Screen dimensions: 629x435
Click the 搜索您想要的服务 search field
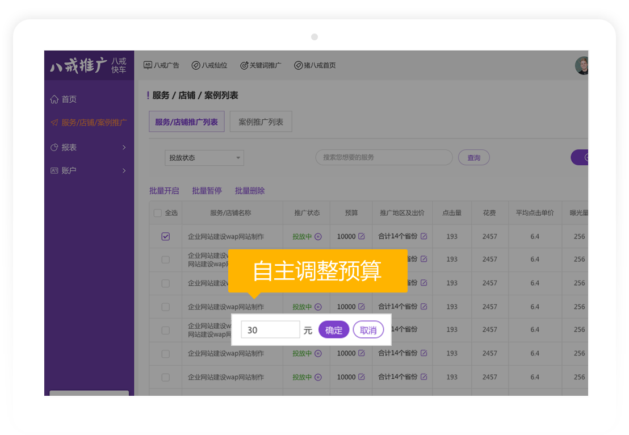coord(384,157)
